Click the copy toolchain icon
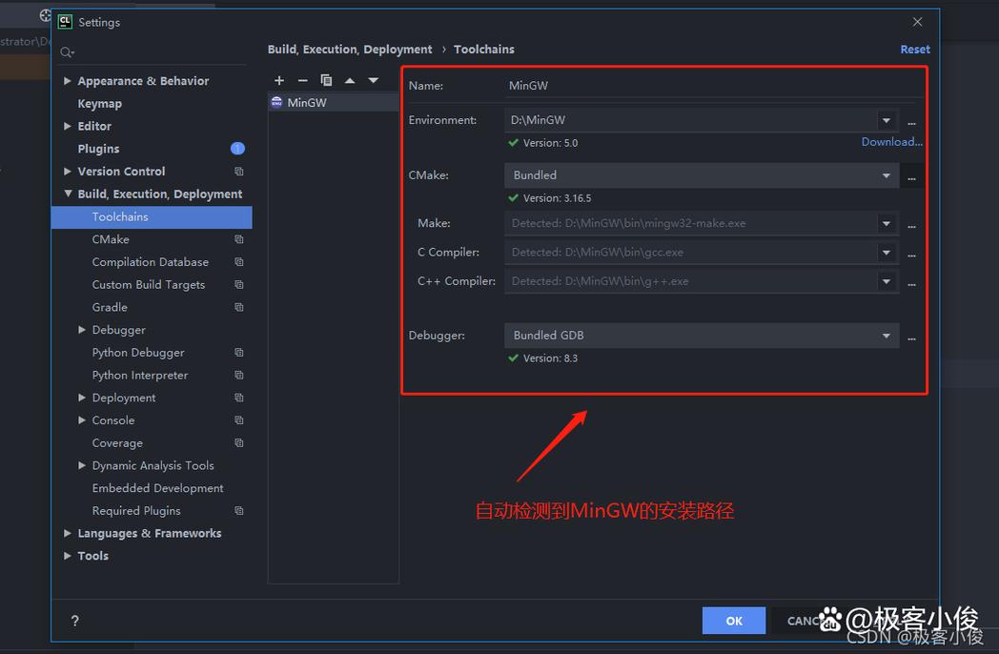Image resolution: width=999 pixels, height=654 pixels. point(326,81)
